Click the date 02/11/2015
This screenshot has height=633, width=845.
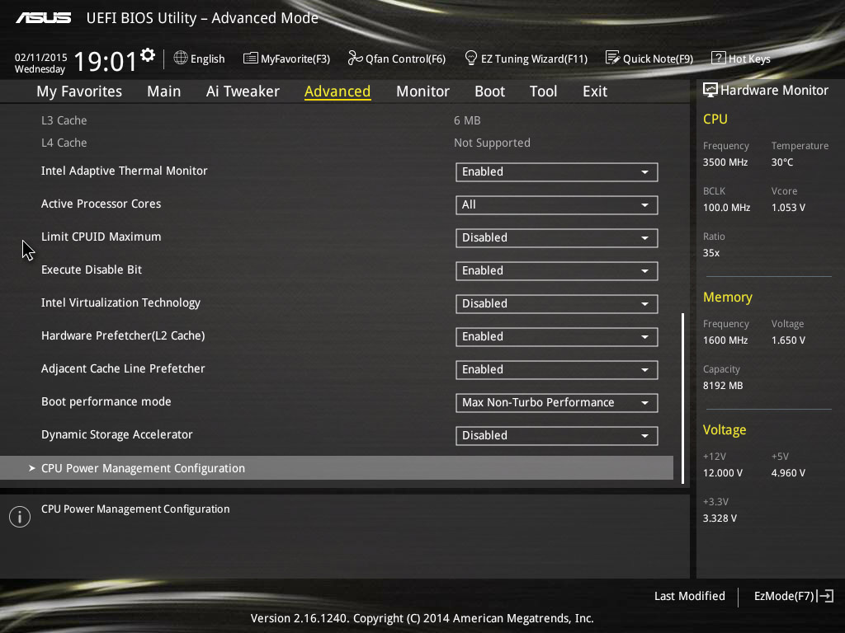point(41,58)
